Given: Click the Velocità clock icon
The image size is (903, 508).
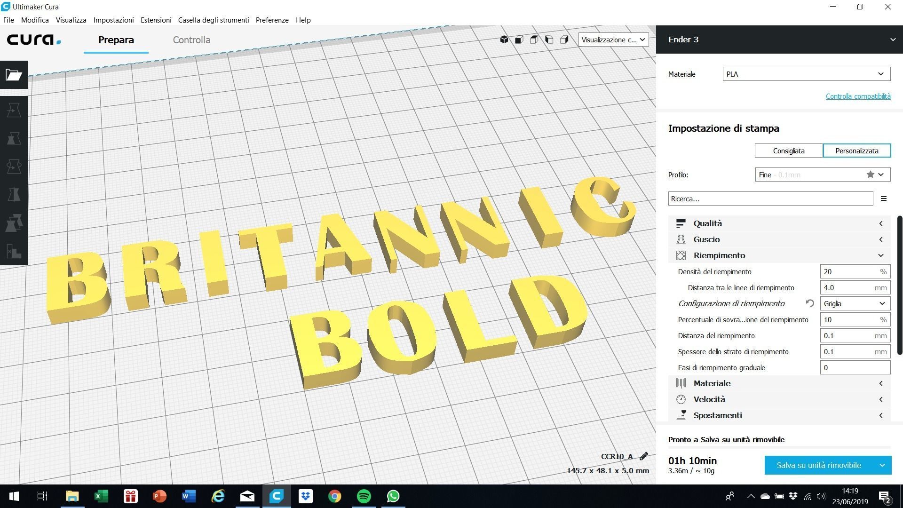Looking at the screenshot, I should [x=681, y=399].
